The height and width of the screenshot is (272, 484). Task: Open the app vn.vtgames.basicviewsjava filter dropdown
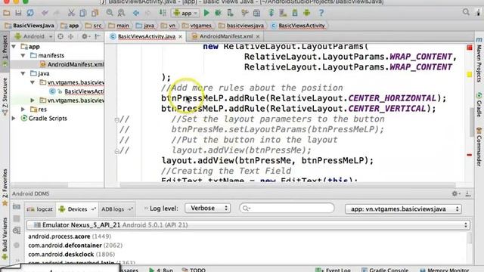coord(403,209)
